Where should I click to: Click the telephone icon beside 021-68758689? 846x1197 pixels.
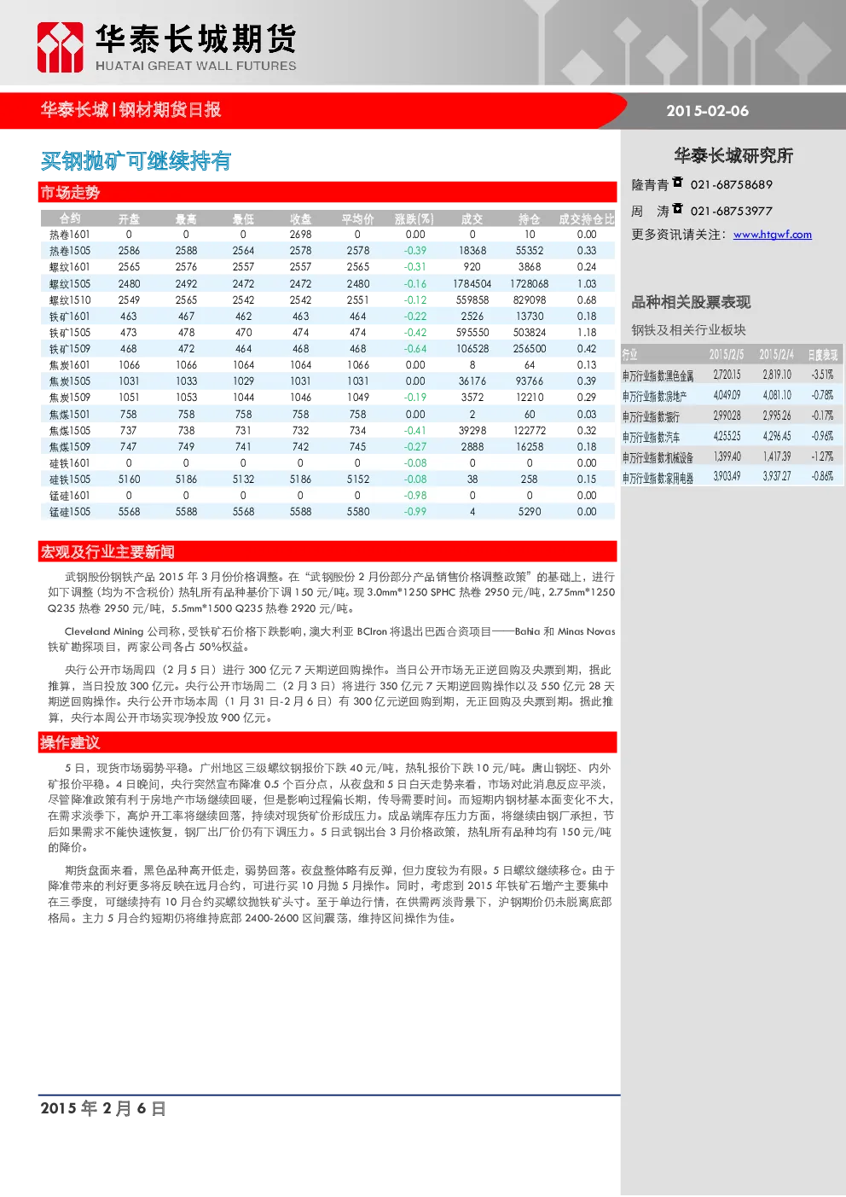coord(678,183)
